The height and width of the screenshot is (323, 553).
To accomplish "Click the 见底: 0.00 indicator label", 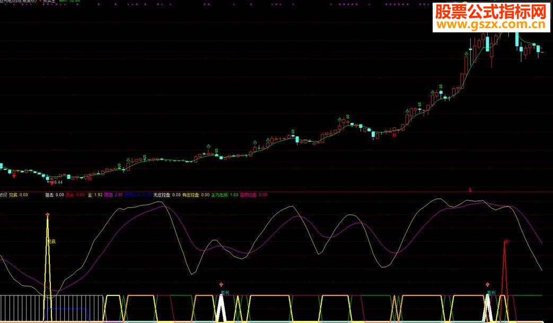I will (x=19, y=195).
